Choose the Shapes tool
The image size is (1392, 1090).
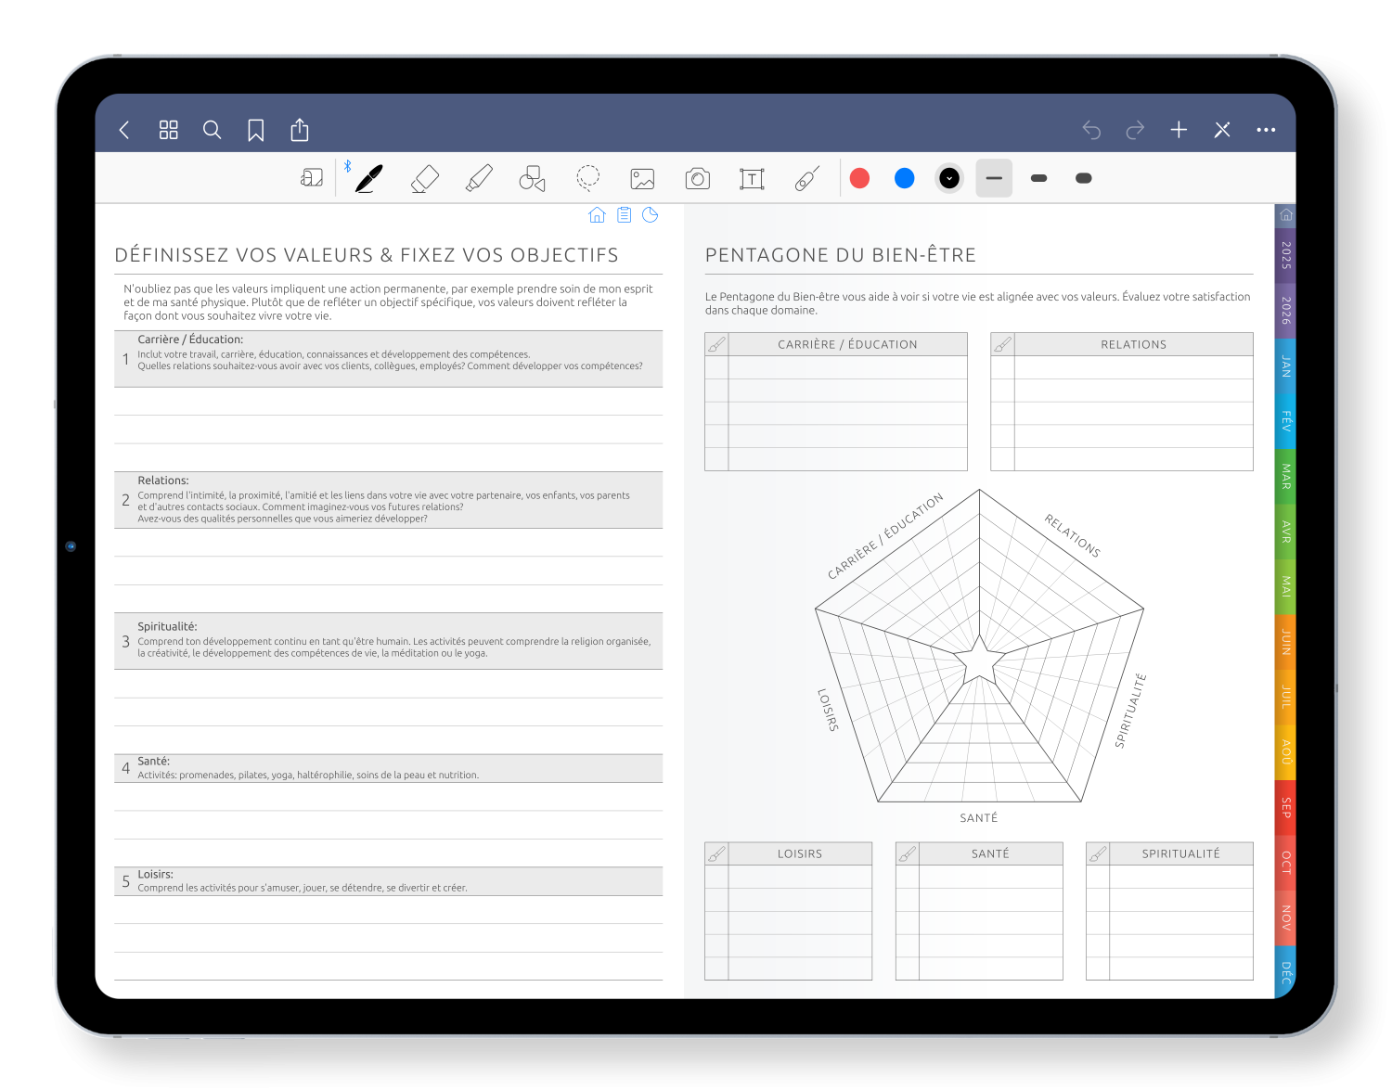tap(533, 178)
